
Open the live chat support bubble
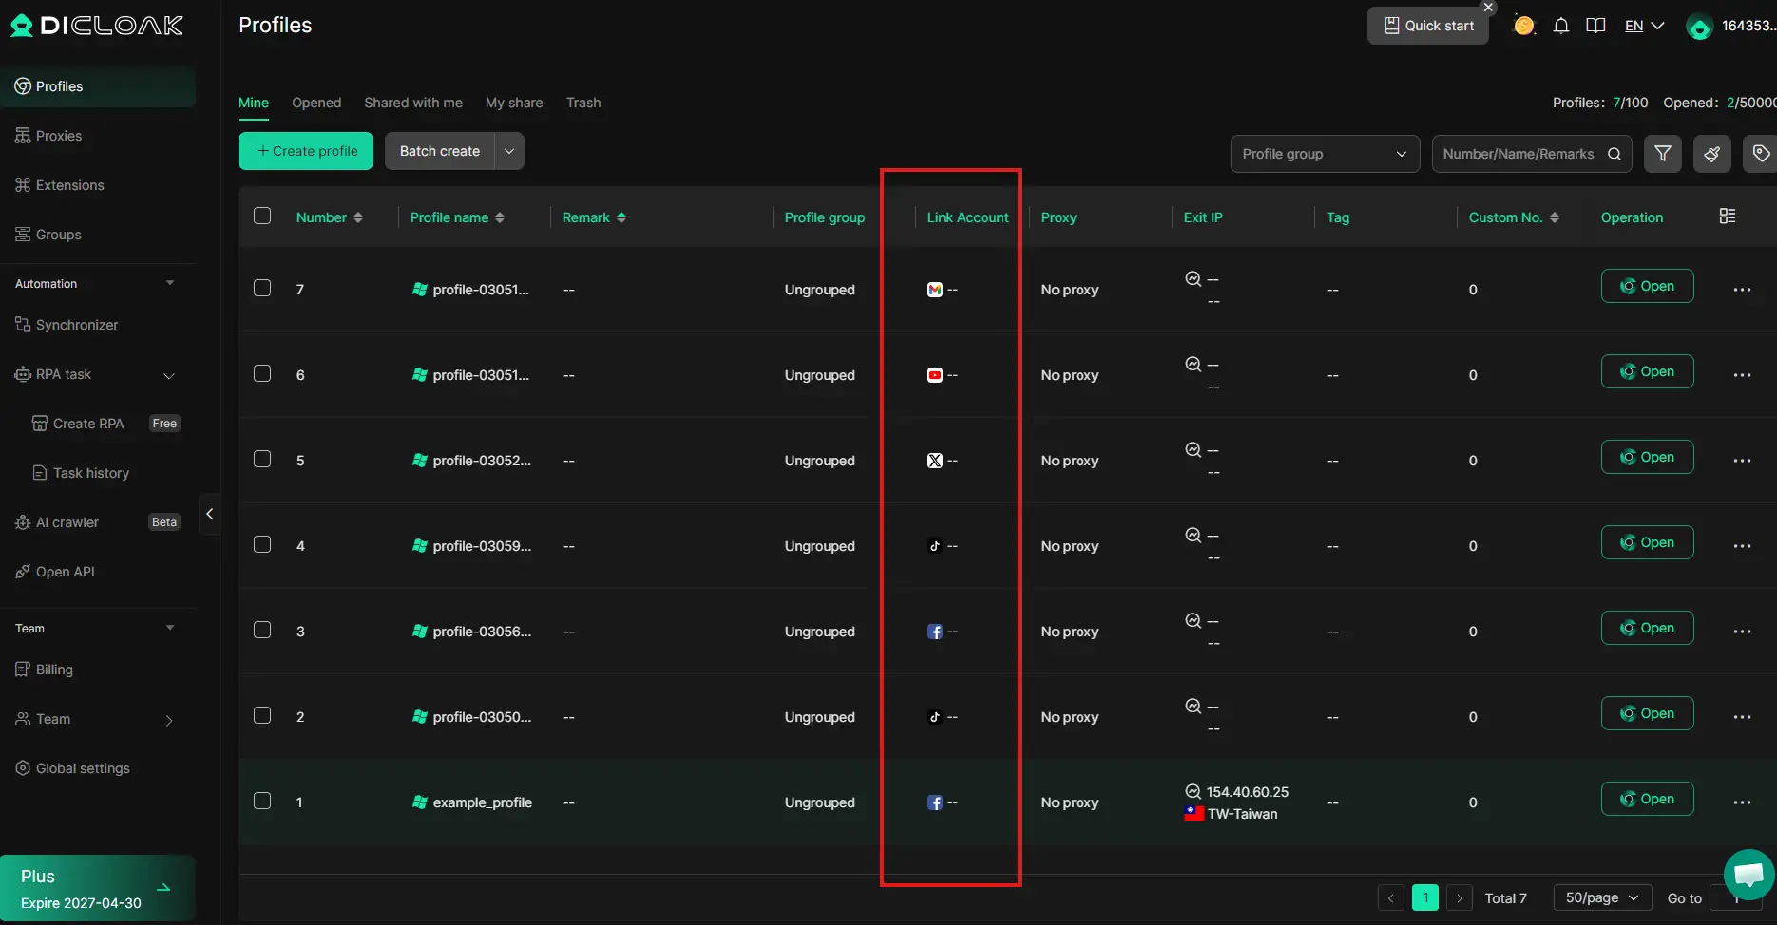coord(1748,874)
